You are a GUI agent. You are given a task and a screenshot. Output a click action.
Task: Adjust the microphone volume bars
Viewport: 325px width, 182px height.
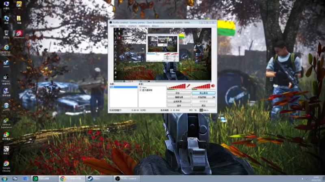tap(176, 86)
